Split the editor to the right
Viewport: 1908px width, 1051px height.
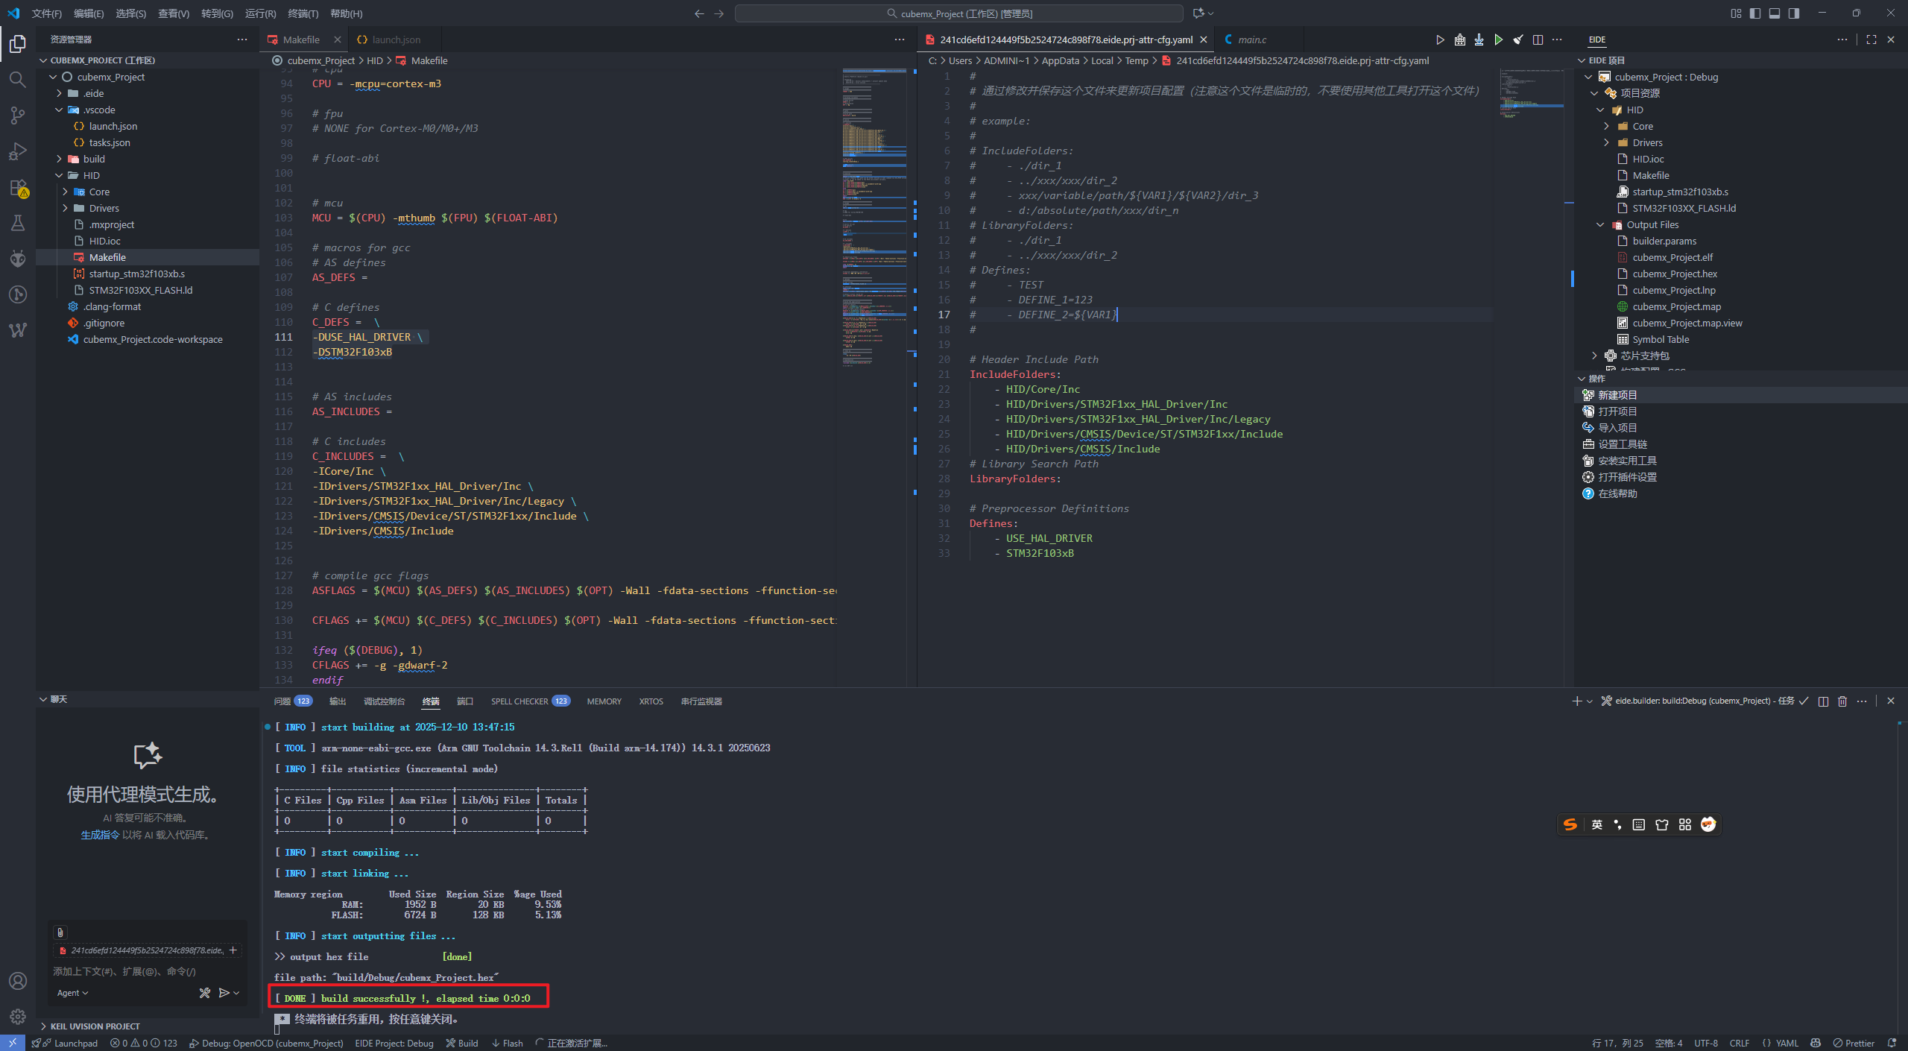pos(1538,40)
